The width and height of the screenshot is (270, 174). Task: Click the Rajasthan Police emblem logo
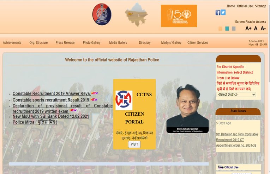tap(102, 14)
